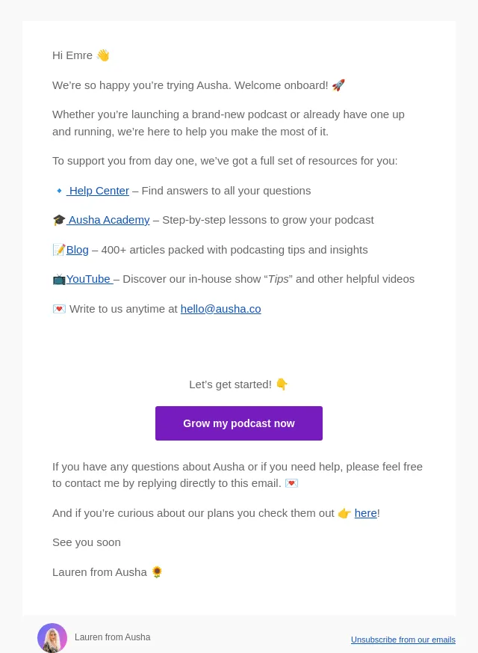Open the plans page via 'here' link
Image resolution: width=478 pixels, height=653 pixels.
366,513
